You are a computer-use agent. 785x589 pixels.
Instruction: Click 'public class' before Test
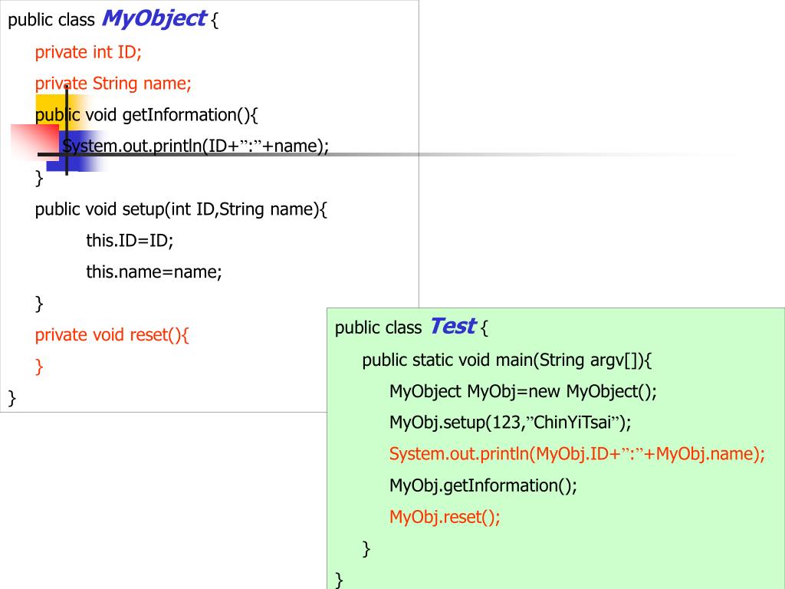click(x=378, y=327)
